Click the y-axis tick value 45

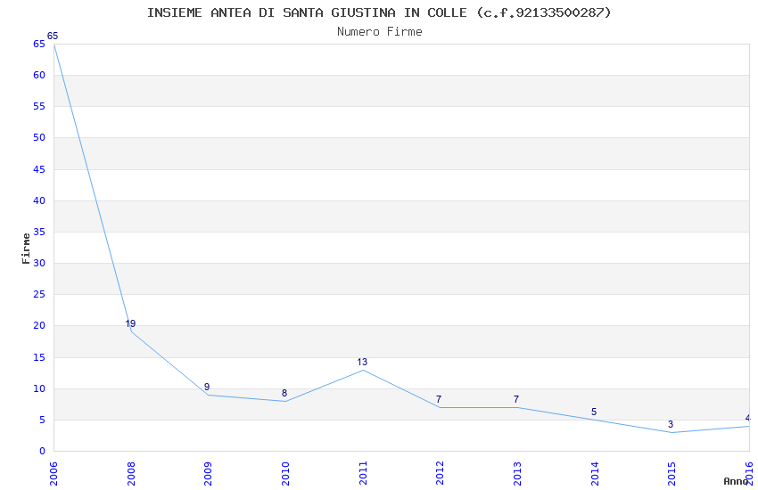(x=39, y=169)
